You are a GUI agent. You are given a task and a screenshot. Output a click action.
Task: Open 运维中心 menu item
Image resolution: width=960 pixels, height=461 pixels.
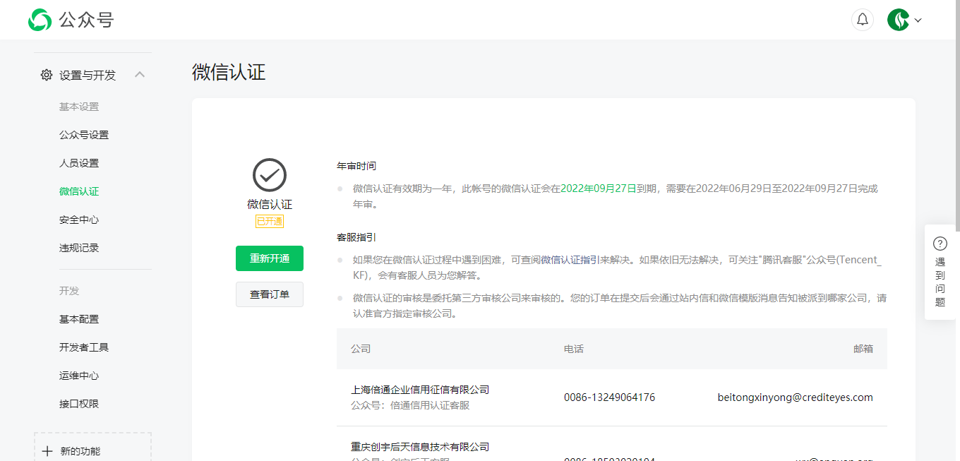tap(79, 376)
